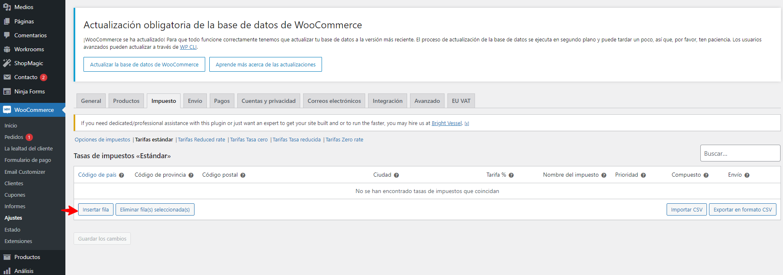783x275 pixels.
Task: Open the General settings tab
Action: [91, 101]
